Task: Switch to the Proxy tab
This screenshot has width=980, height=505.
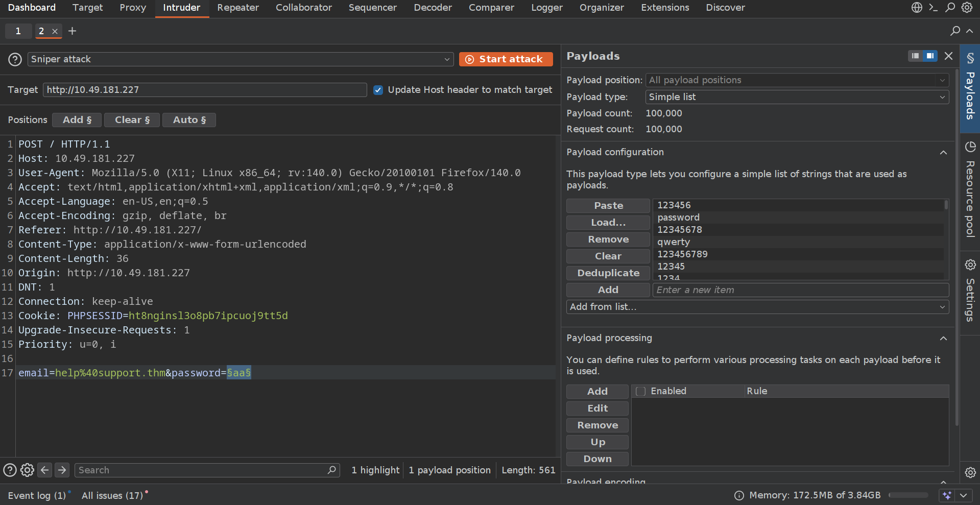Action: (x=133, y=8)
